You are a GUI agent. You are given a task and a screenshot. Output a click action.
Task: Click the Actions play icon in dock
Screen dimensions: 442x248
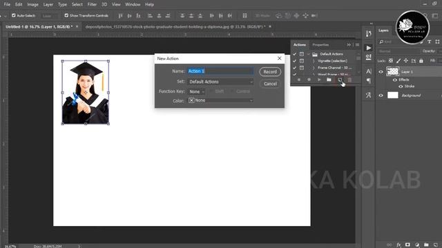click(x=368, y=48)
